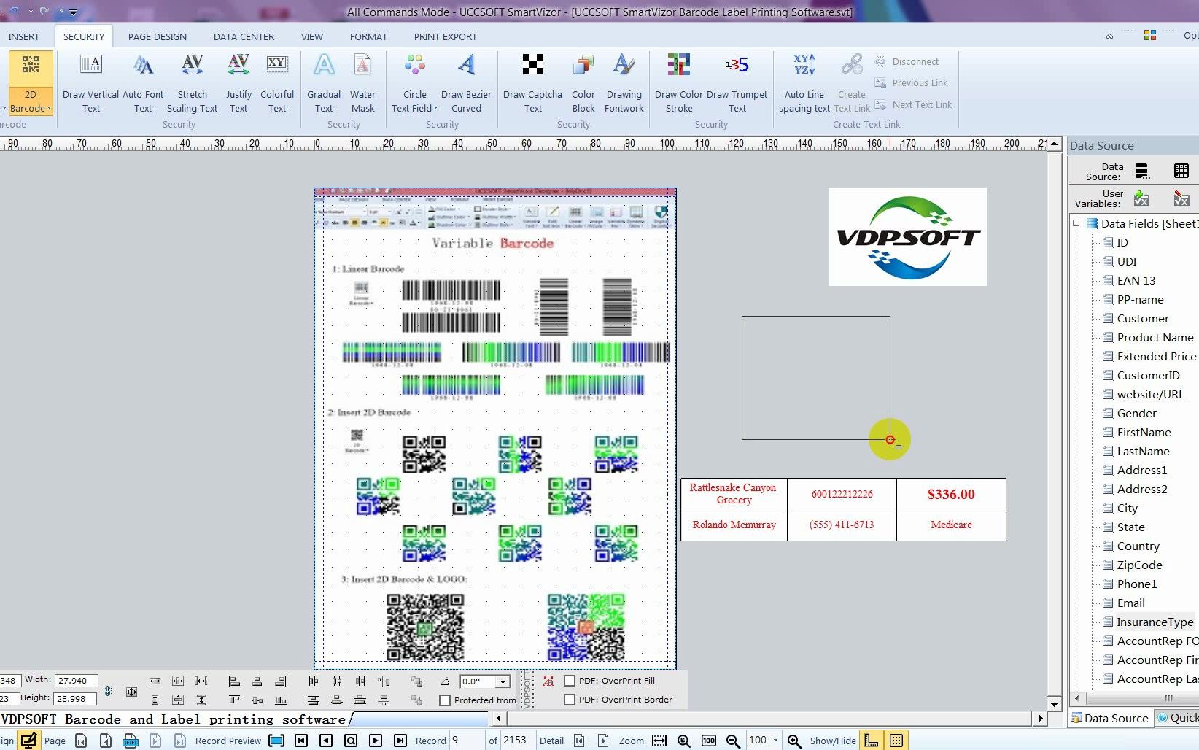Select Drawing Fontwork tool
Image resolution: width=1199 pixels, height=750 pixels.
(x=624, y=84)
